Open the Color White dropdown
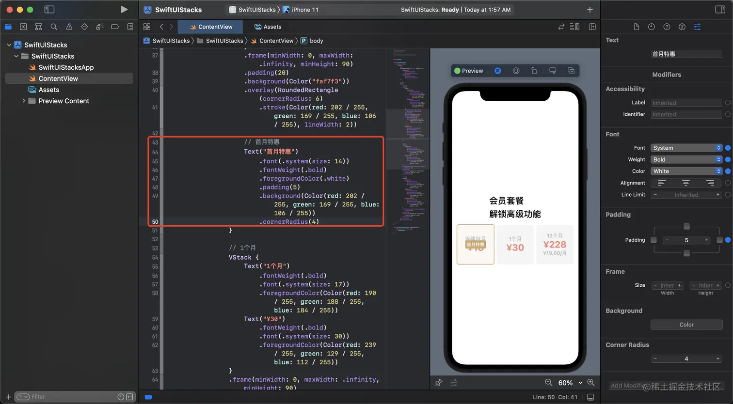Screen dimensions: 733x404 click(686, 171)
